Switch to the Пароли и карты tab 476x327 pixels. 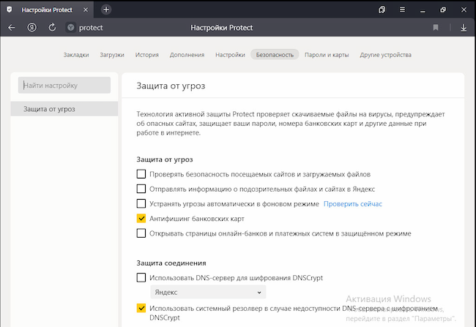[327, 55]
